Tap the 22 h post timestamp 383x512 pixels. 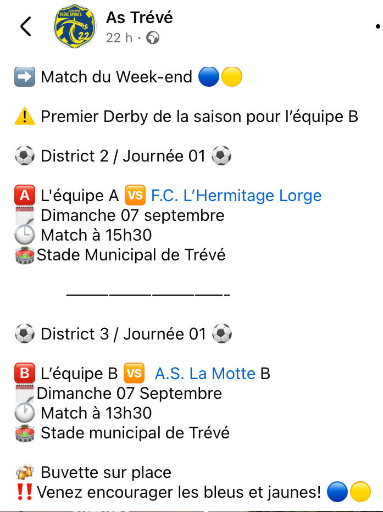[119, 38]
